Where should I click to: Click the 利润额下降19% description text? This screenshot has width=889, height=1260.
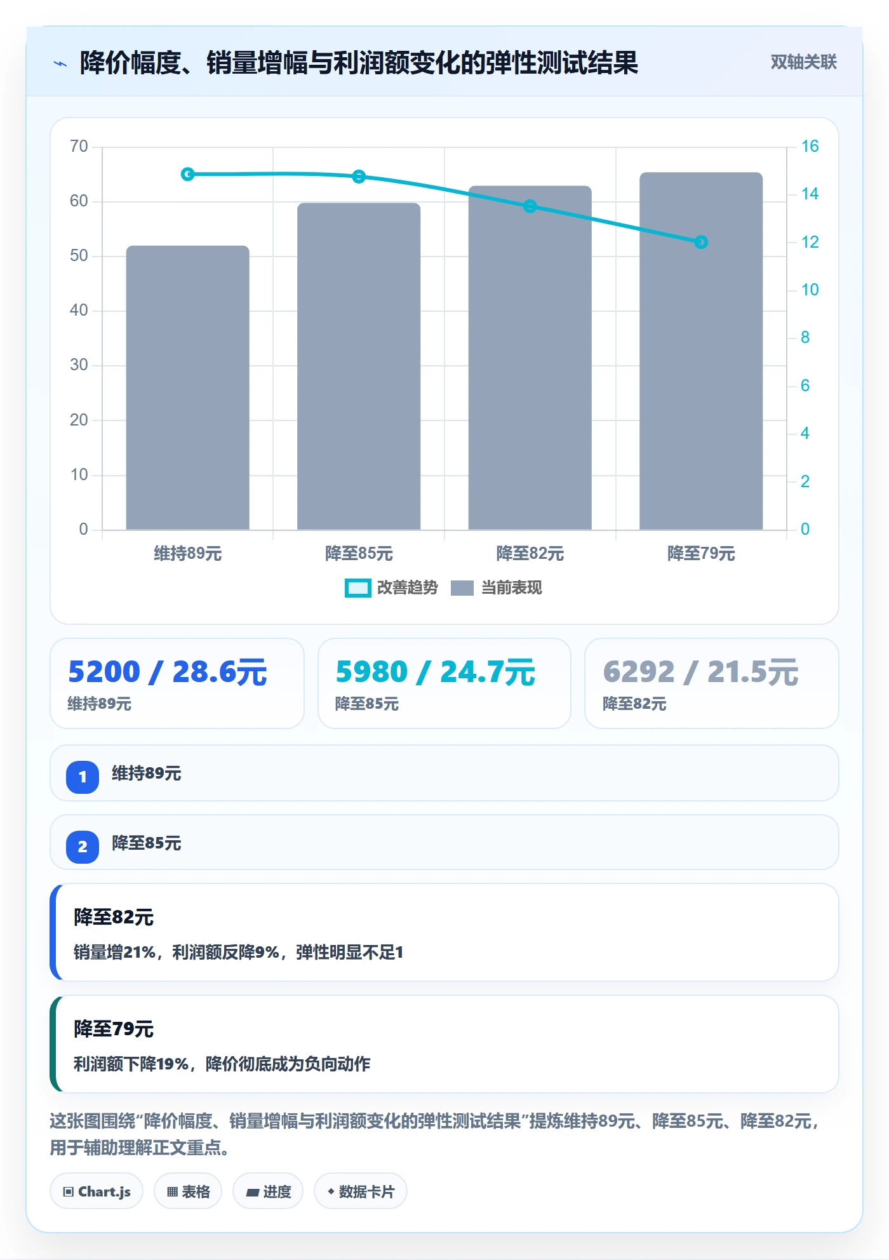pos(222,1064)
